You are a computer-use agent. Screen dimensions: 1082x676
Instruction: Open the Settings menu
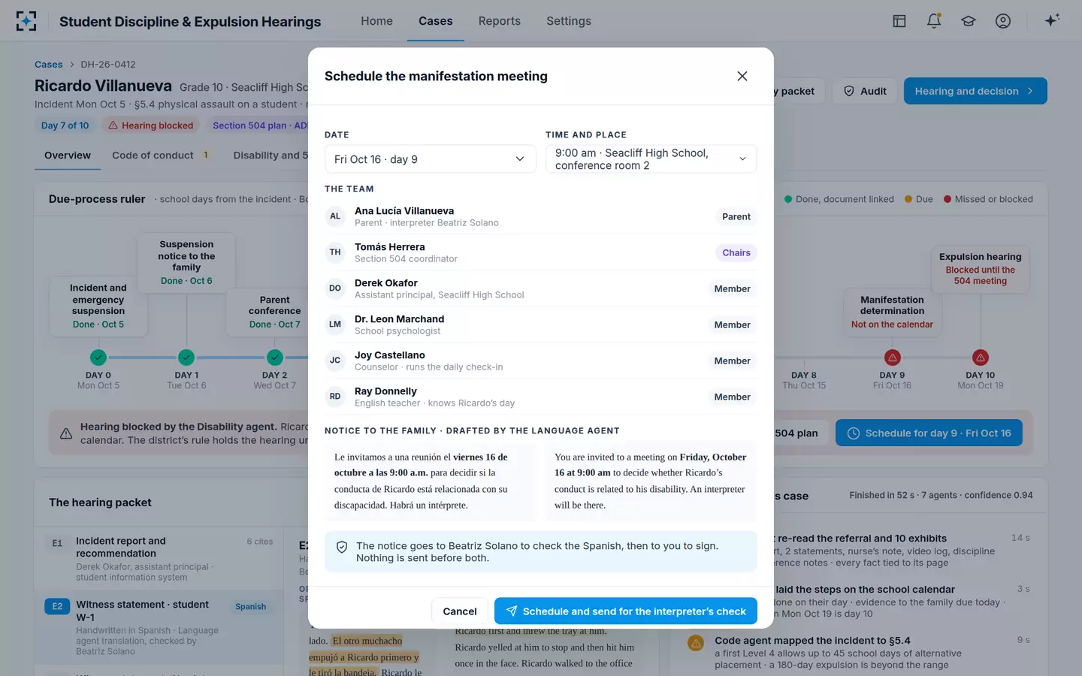pos(569,21)
